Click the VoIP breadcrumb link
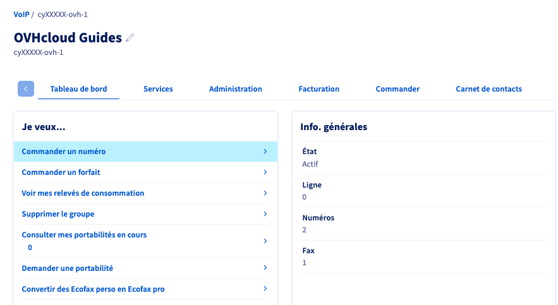The height and width of the screenshot is (305, 558). click(x=21, y=15)
